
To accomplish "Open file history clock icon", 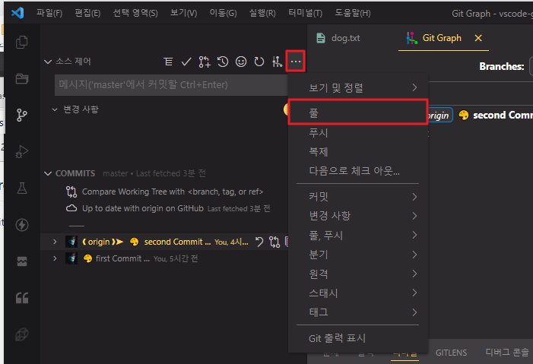I will pyautogui.click(x=223, y=62).
